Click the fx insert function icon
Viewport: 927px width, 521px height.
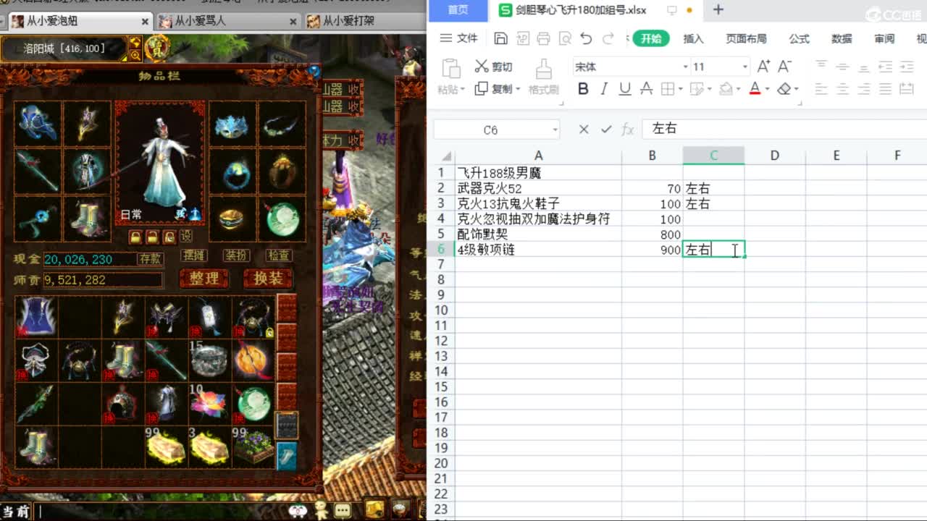tap(628, 130)
